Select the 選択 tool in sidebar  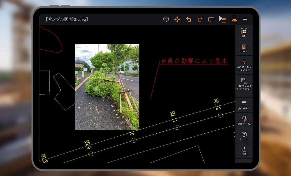point(244,33)
